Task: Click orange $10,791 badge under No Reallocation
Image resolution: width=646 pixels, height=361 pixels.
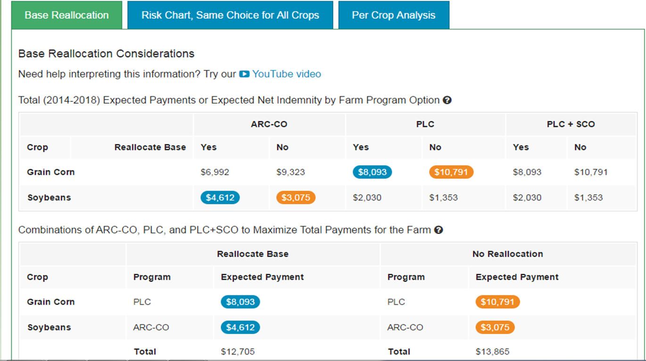Action: coord(497,302)
